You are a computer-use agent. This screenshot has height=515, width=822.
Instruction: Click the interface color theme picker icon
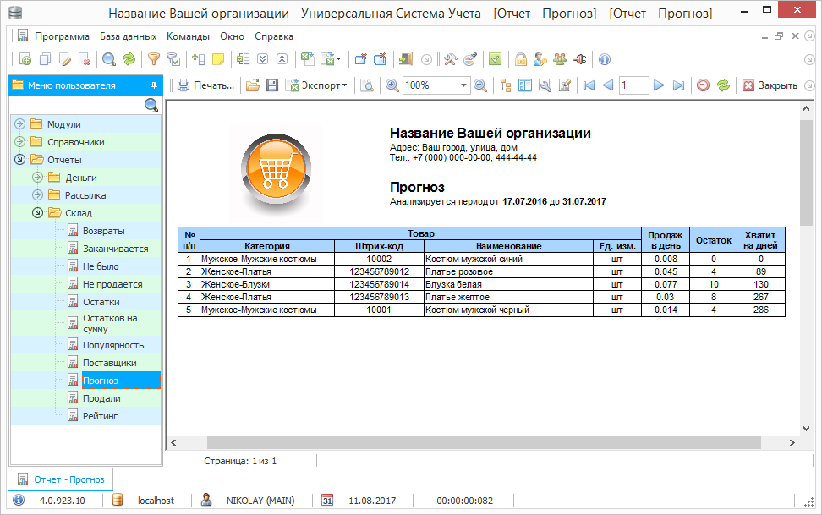tap(469, 59)
